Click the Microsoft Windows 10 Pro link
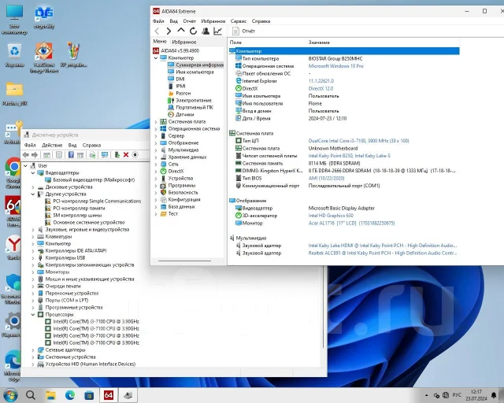This screenshot has width=504, height=403. (336, 66)
